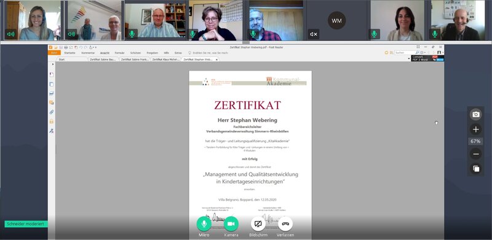Open the tab list dropdown arrow
492x240 pixels.
coord(409,58)
